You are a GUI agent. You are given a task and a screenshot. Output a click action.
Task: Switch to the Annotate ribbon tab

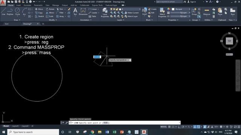tap(27, 5)
